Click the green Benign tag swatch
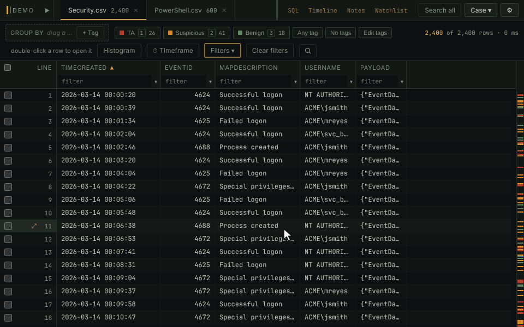 coord(240,33)
